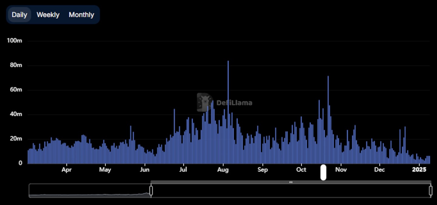Click the 2025 label on the x-axis
This screenshot has width=437, height=205.
coord(419,170)
